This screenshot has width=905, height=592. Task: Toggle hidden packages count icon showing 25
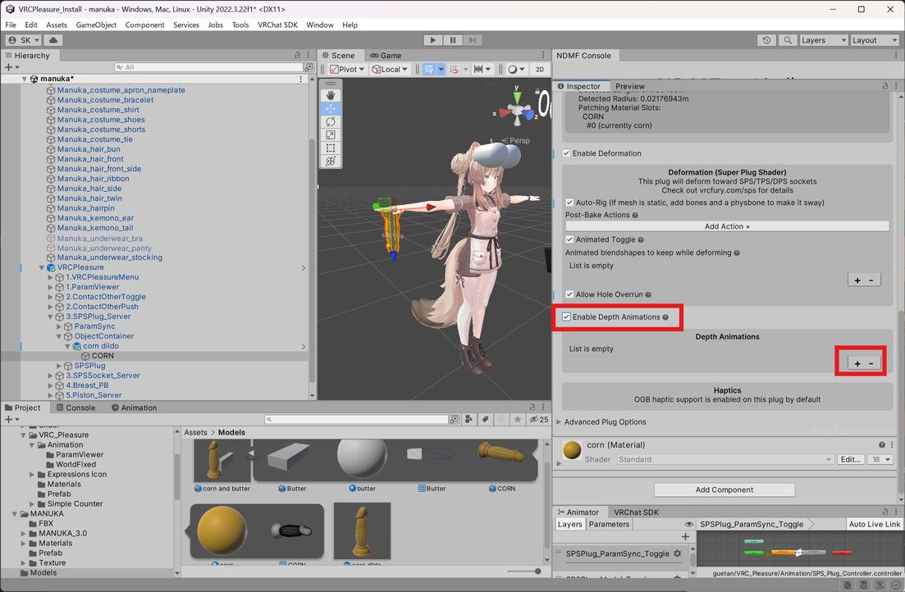click(539, 420)
